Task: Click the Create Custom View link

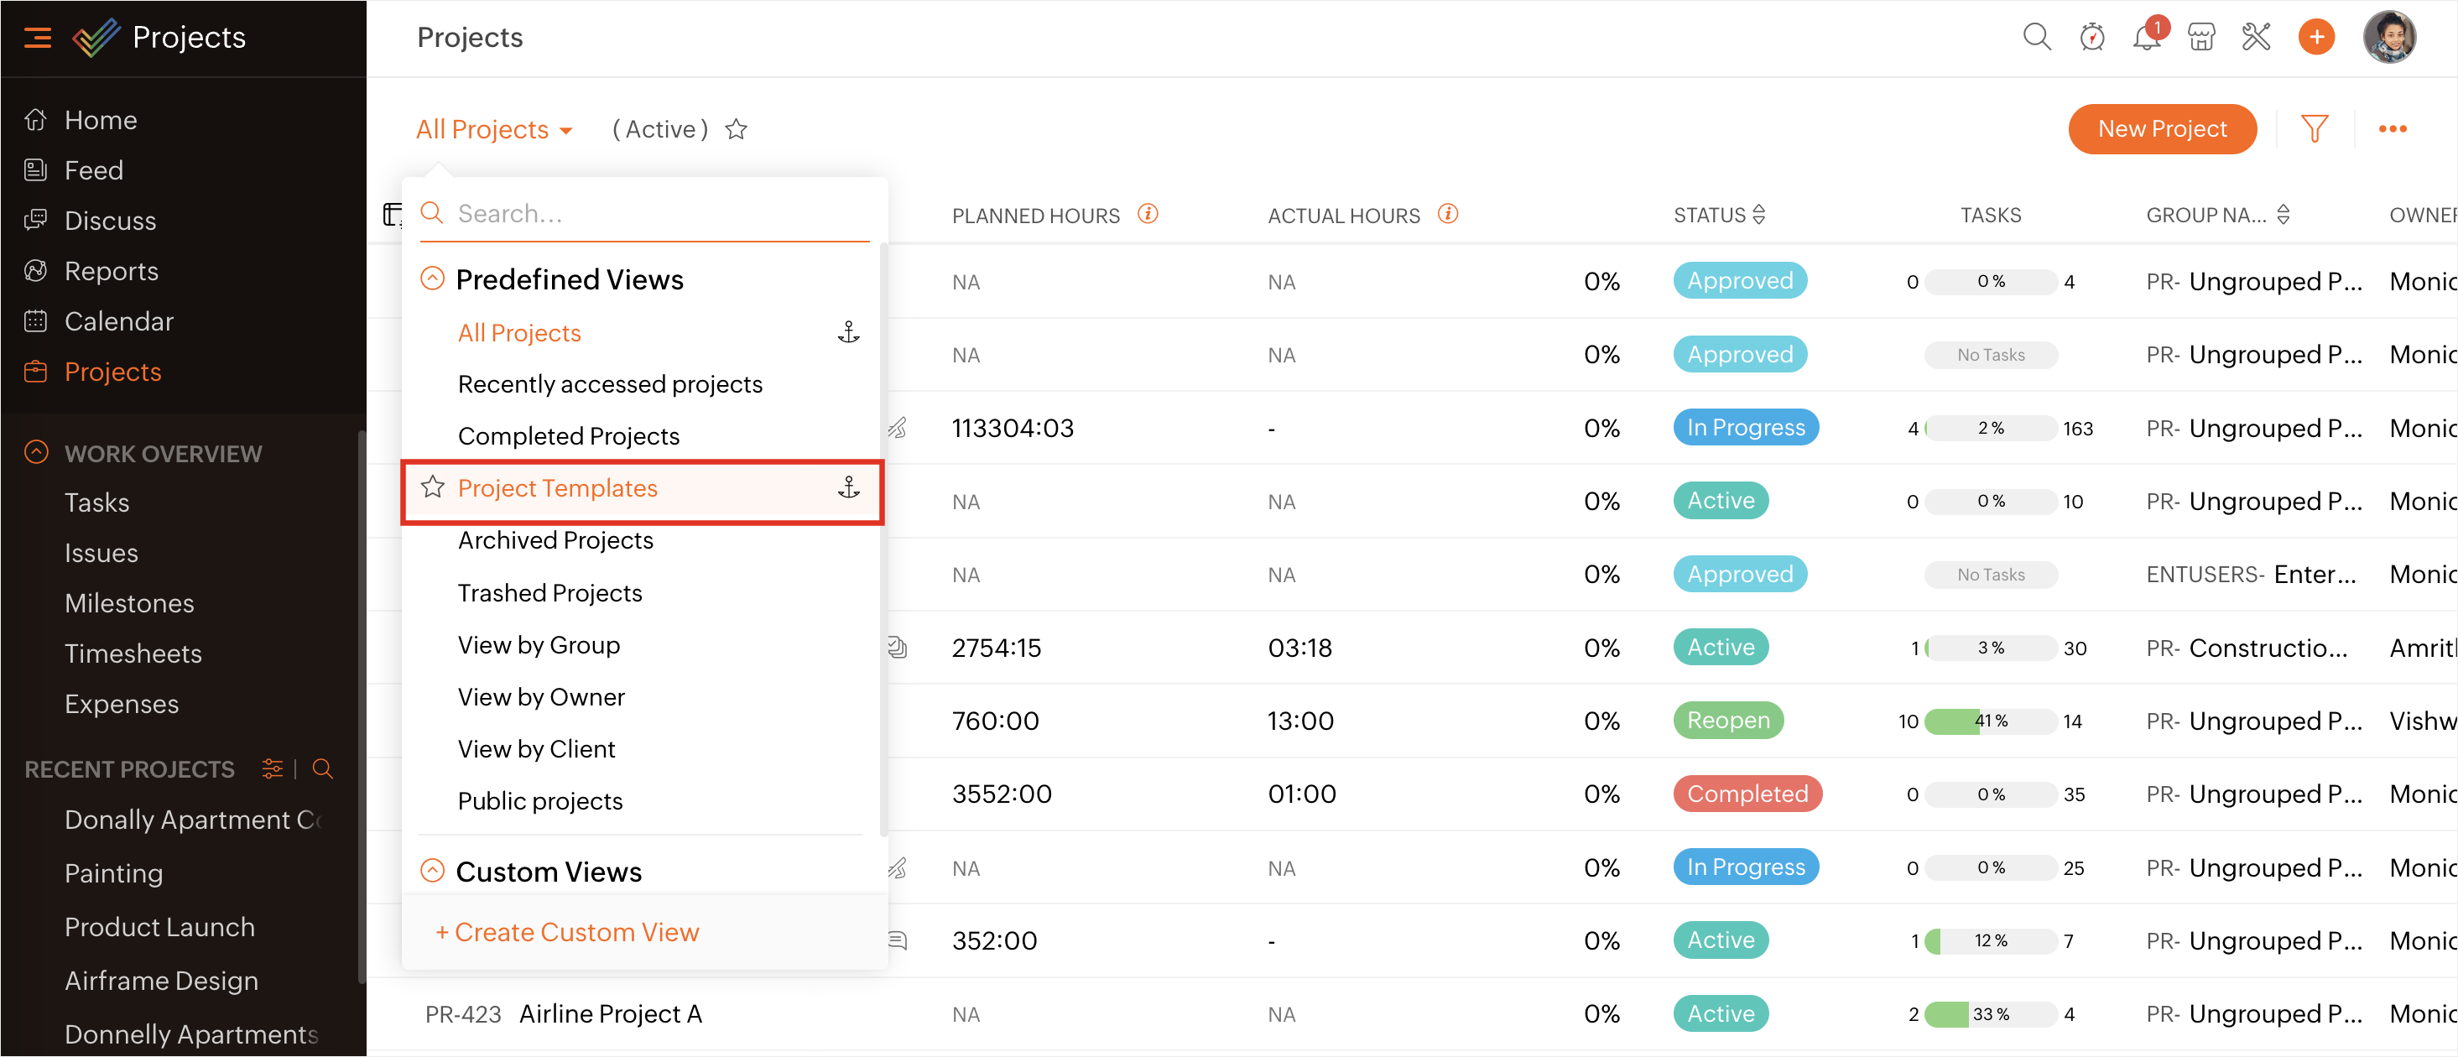Action: [568, 932]
